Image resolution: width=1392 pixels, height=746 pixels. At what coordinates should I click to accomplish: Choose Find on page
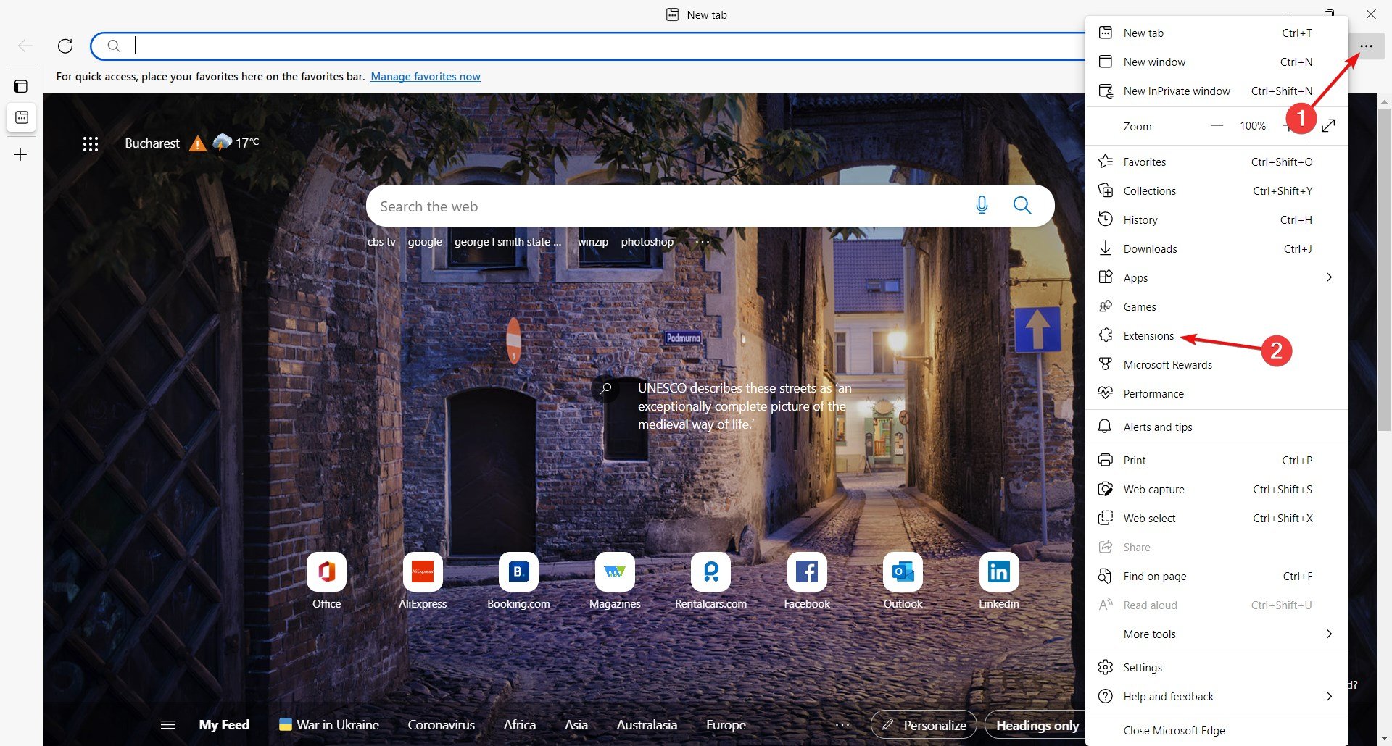tap(1217, 576)
